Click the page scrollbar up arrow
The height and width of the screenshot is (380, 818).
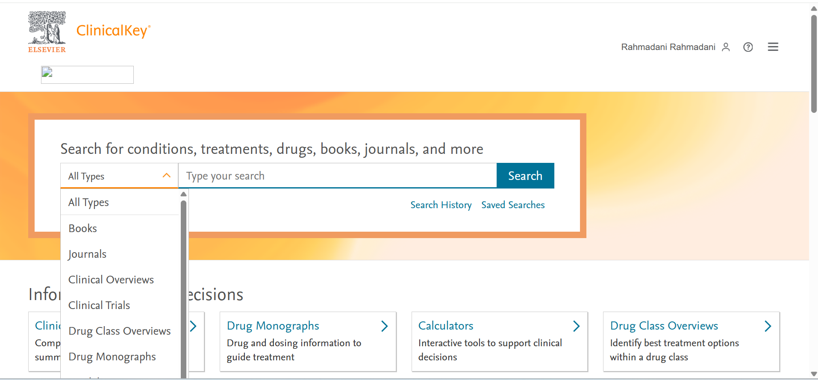coord(814,9)
